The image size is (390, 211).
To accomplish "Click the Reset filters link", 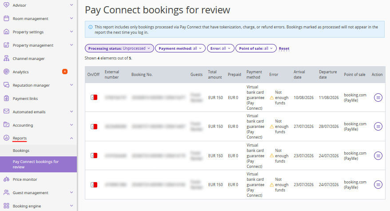I will point(284,48).
